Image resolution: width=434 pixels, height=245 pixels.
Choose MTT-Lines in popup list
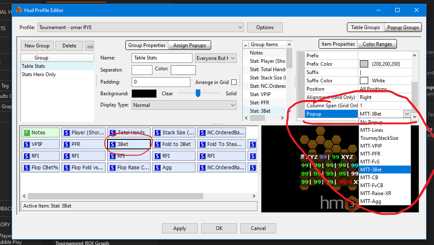385,130
